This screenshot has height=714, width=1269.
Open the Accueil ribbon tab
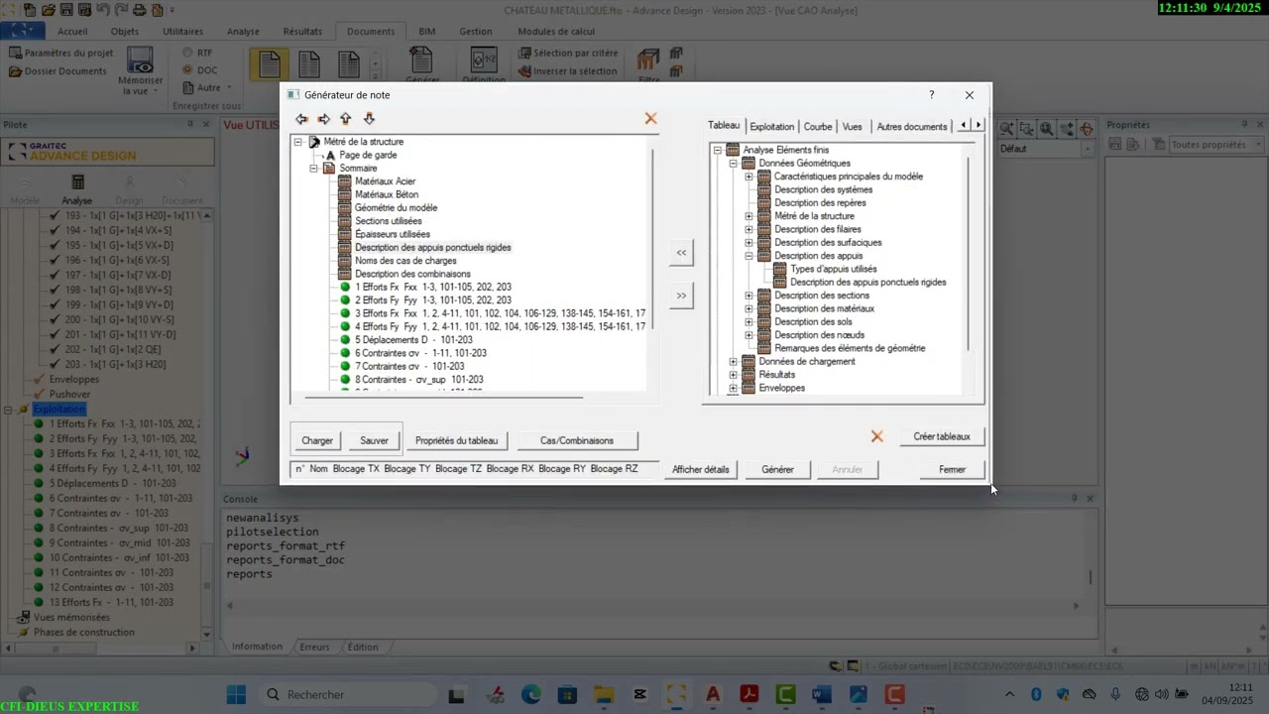click(x=71, y=31)
